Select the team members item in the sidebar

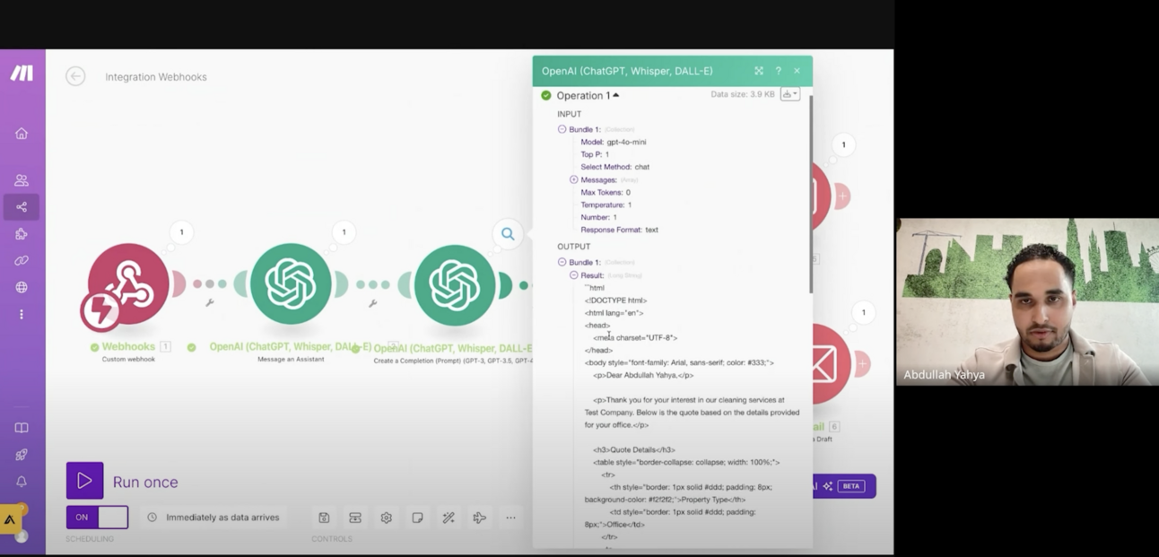[x=22, y=178]
